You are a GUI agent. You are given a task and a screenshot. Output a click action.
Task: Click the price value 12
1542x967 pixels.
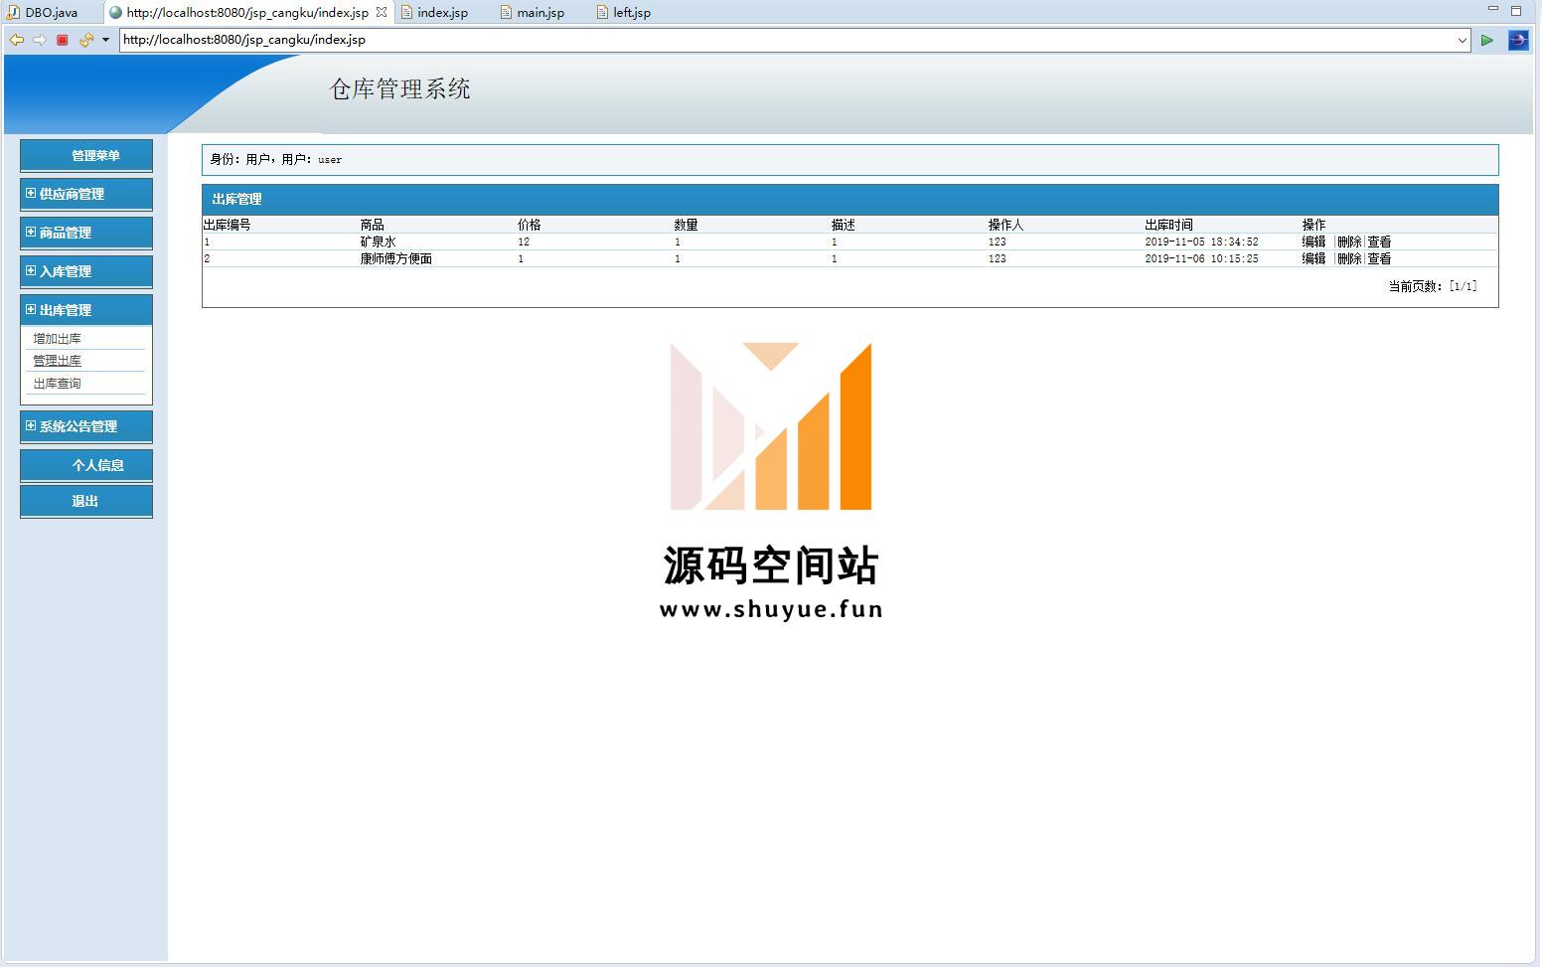coord(524,242)
